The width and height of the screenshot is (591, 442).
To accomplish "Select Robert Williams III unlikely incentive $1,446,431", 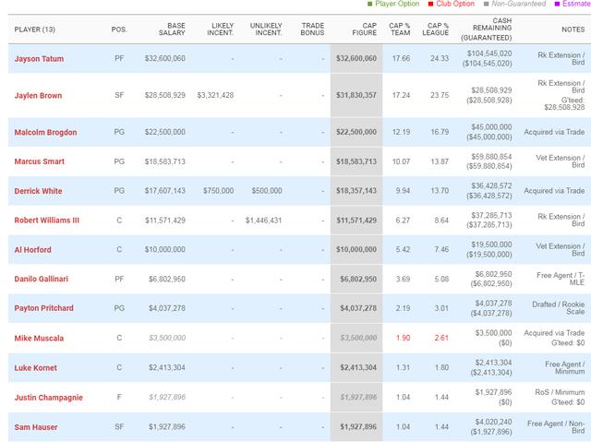I will 263,221.
